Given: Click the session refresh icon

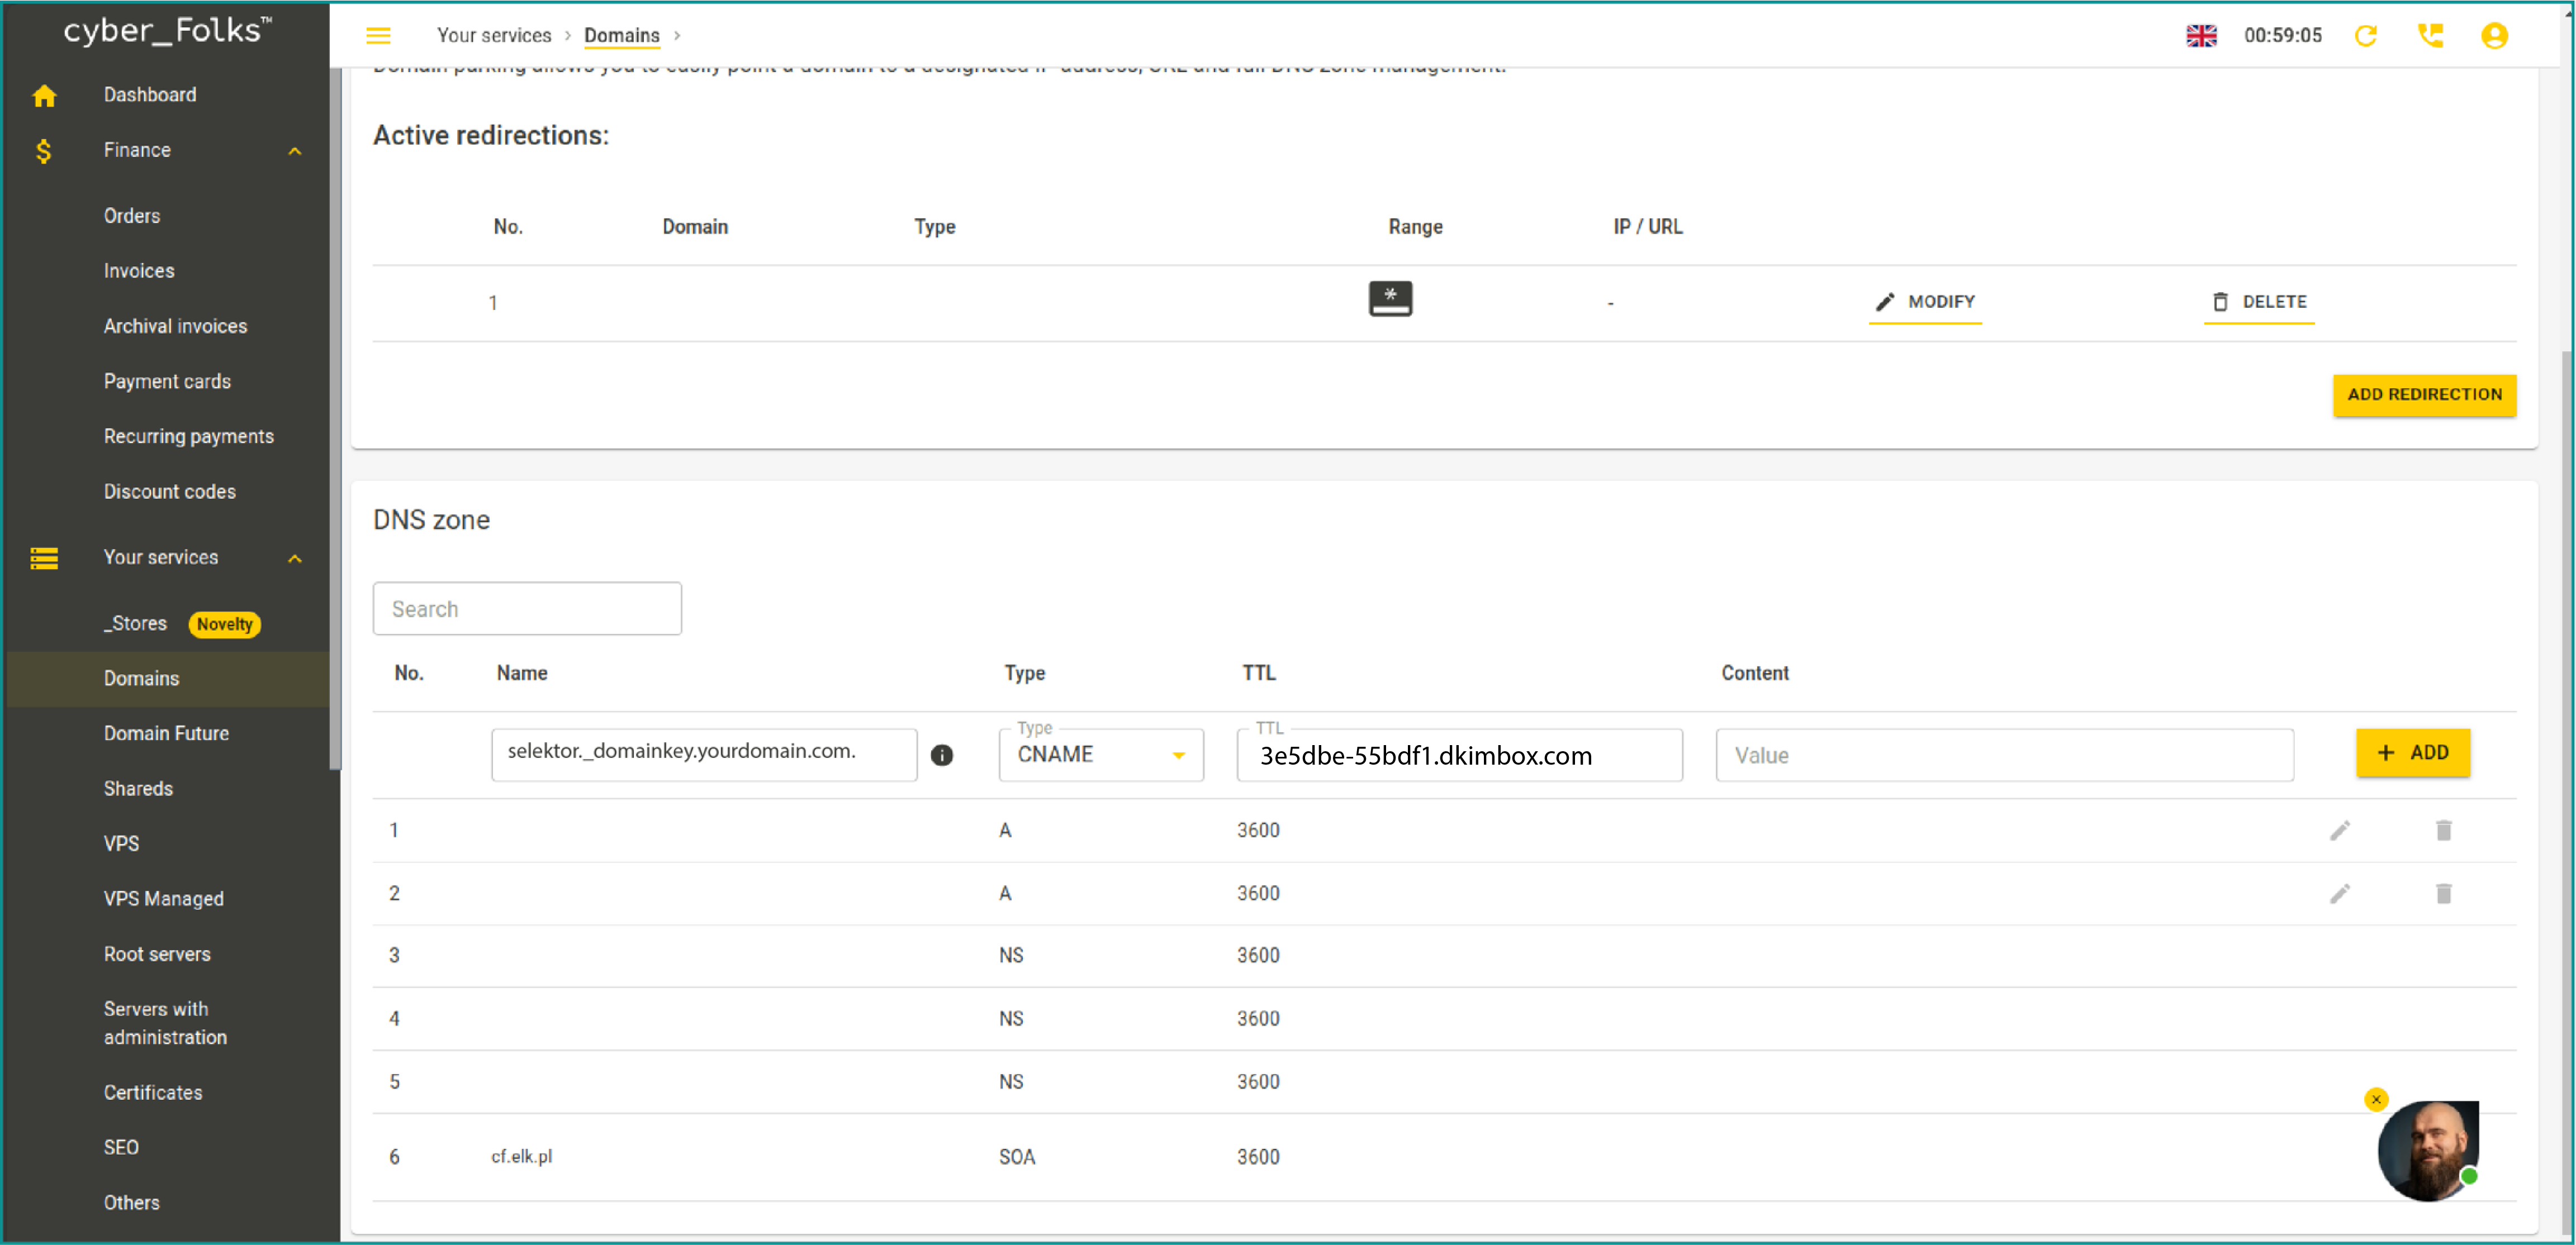Looking at the screenshot, I should [2365, 36].
